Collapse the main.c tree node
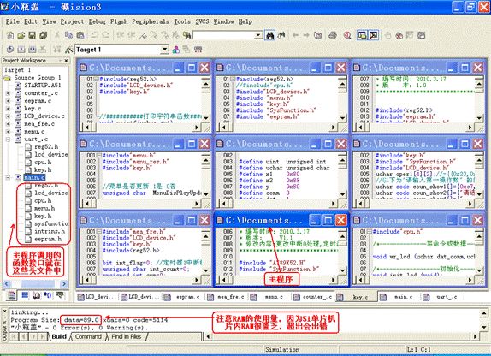Screen dimensions: 491x356 point(9,178)
